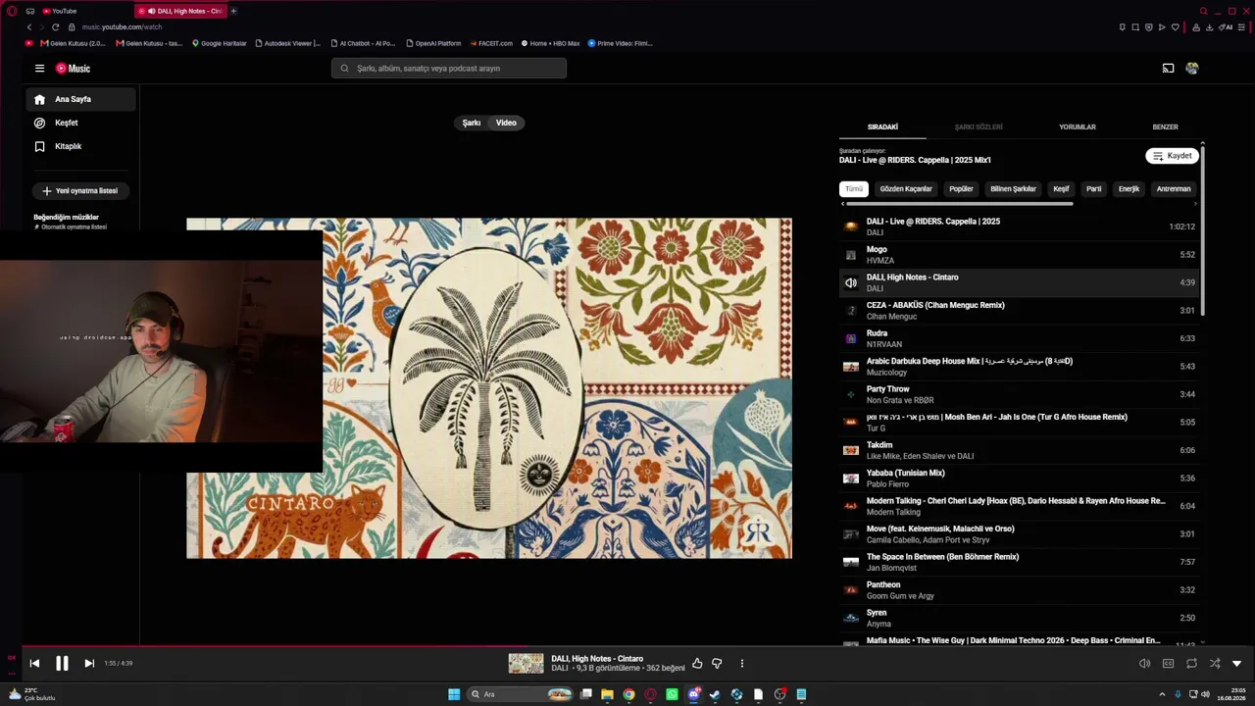This screenshot has height=706, width=1255.
Task: Select the BENZER tab
Action: point(1165,127)
